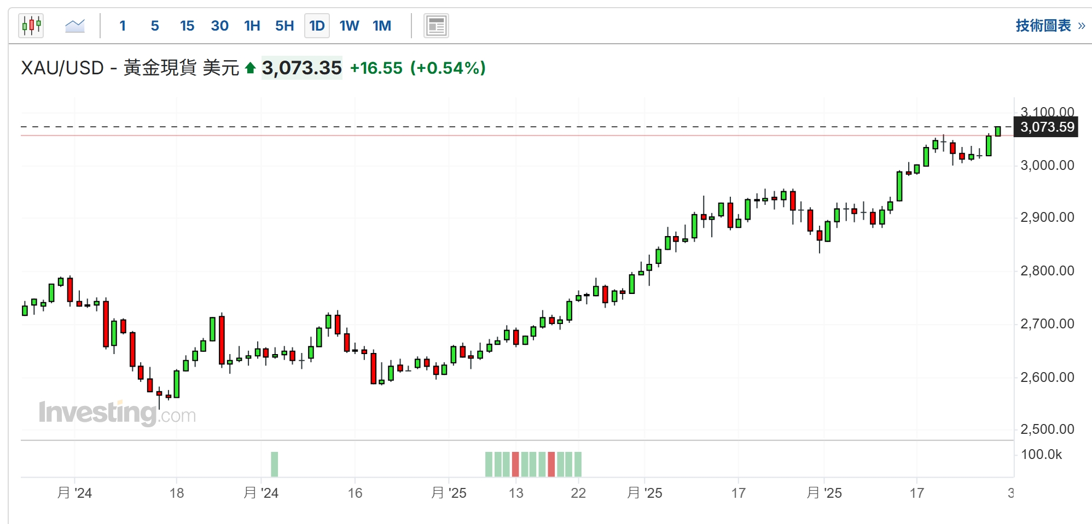The width and height of the screenshot is (1092, 524).
Task: Switch chart to 15 minute interval
Action: click(x=187, y=26)
